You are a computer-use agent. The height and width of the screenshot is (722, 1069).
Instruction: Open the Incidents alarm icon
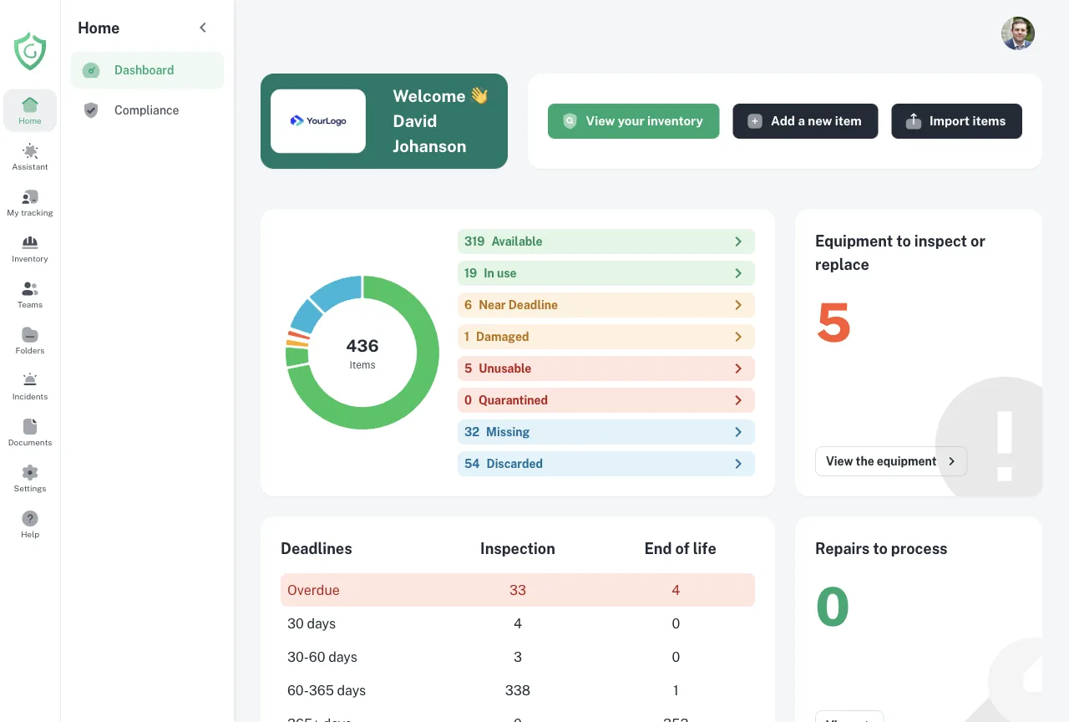click(30, 380)
